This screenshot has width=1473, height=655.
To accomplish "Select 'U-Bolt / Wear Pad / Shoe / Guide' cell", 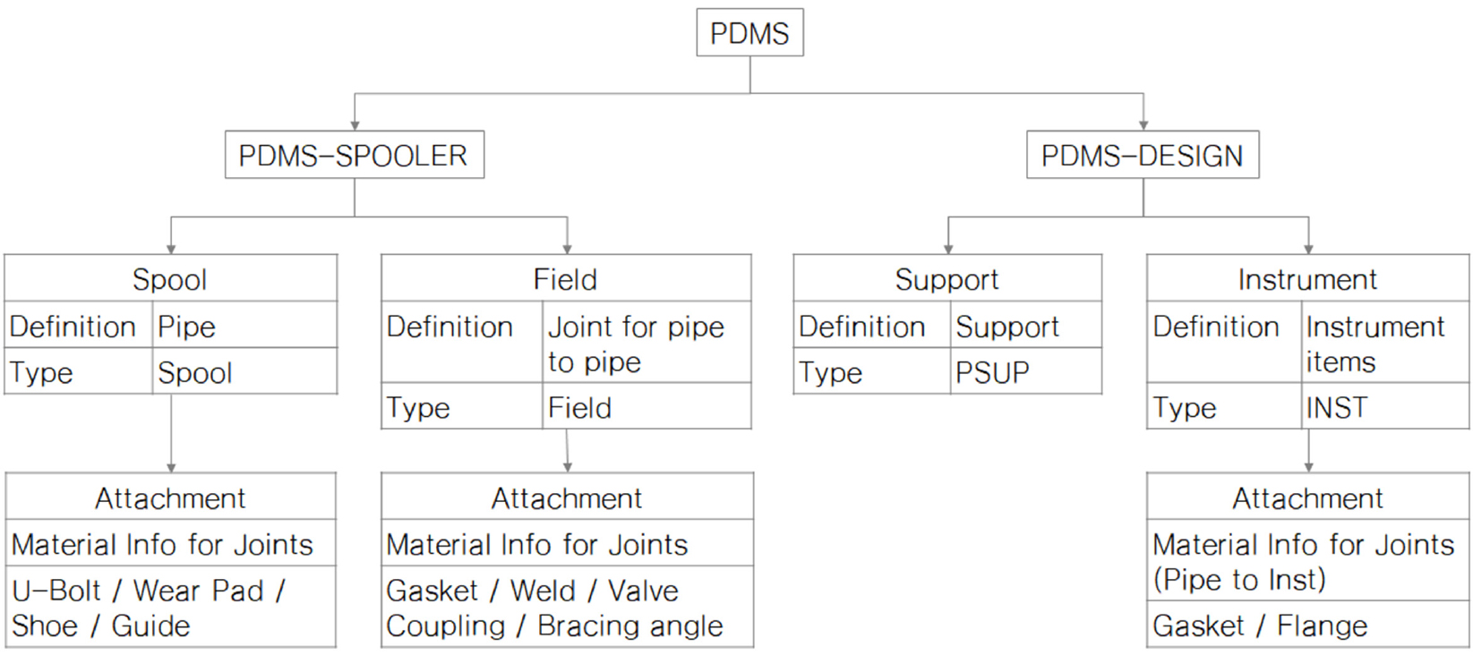I will click(x=171, y=607).
